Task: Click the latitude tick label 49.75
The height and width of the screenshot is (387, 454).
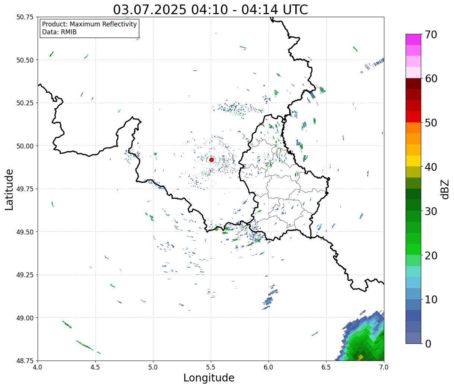Action: tap(25, 189)
